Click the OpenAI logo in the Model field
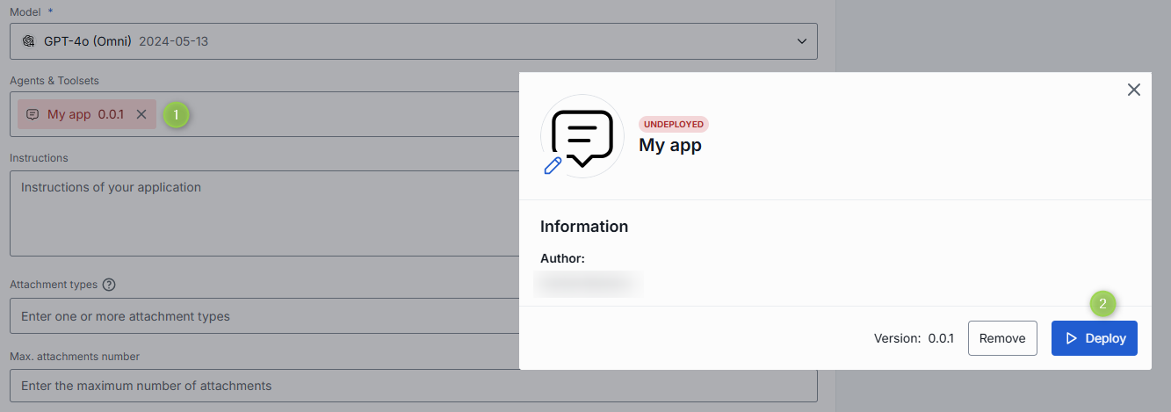 (28, 41)
